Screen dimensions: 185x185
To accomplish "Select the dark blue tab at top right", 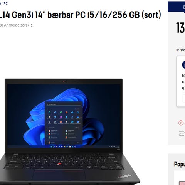I will coord(177,7).
